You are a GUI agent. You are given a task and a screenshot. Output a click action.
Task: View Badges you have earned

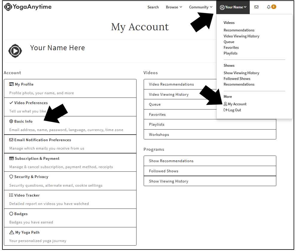click(x=70, y=218)
